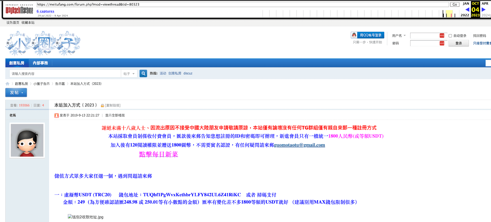Image resolution: width=491 pixels, height=222 pixels.
Task: Click the blue magnifier search icon
Action: [143, 73]
